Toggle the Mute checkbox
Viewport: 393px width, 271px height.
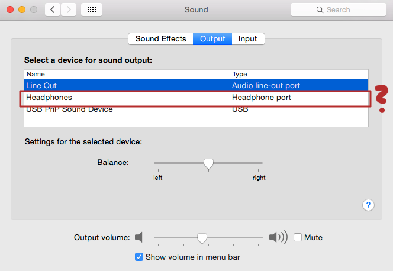[x=298, y=237]
